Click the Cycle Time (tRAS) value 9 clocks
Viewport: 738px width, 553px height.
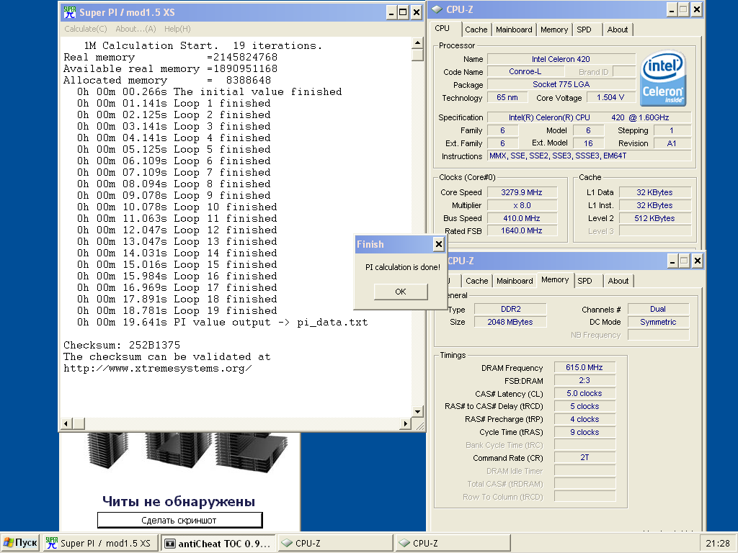tap(584, 432)
